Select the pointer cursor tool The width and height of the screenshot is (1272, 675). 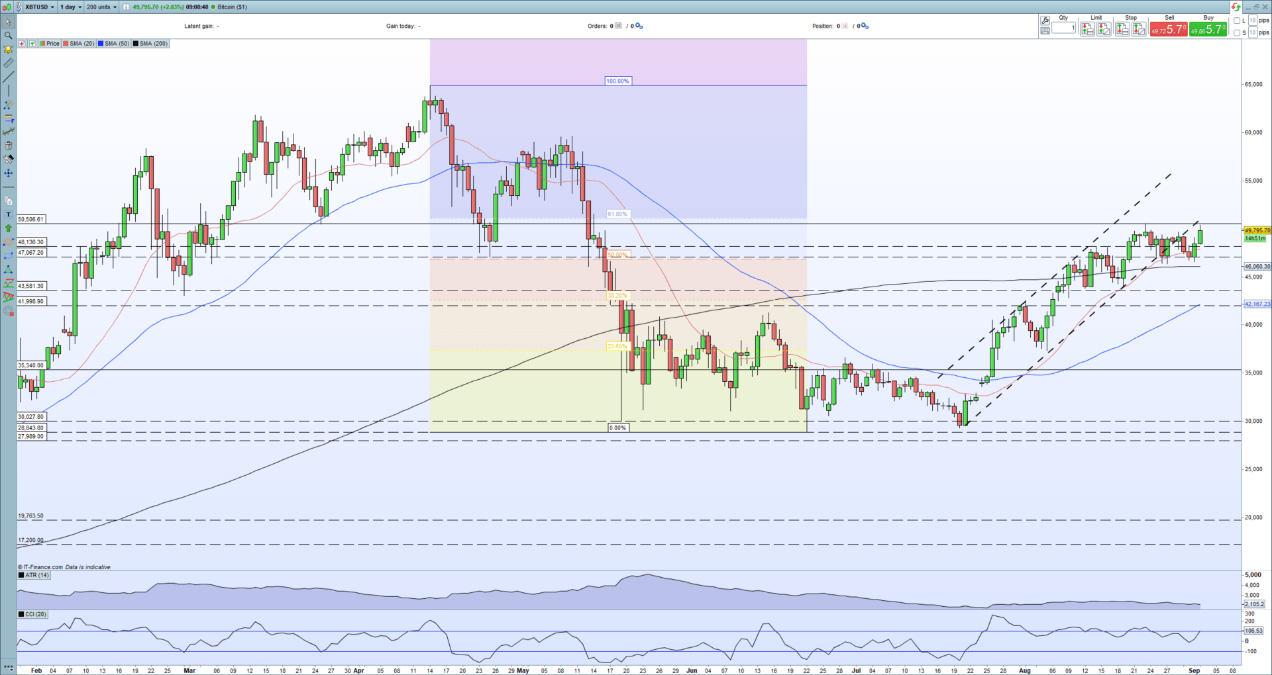pyautogui.click(x=8, y=22)
